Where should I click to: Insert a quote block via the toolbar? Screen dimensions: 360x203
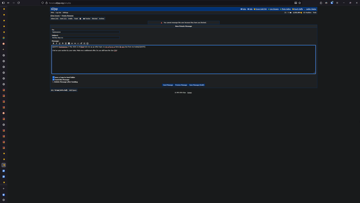coord(75,43)
